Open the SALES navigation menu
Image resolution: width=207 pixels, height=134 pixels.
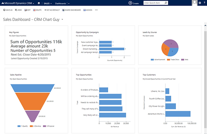point(46,4)
